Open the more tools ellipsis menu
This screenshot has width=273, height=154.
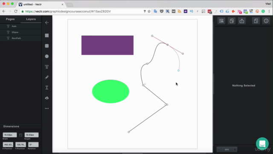[x=47, y=108]
